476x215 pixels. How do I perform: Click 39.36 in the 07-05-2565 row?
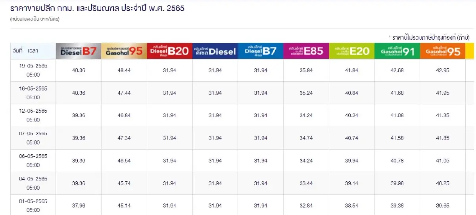pos(79,138)
